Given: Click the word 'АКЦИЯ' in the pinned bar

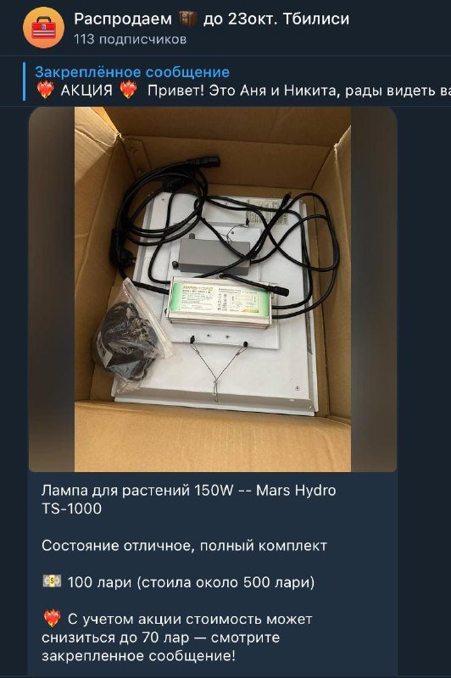Looking at the screenshot, I should tap(86, 91).
